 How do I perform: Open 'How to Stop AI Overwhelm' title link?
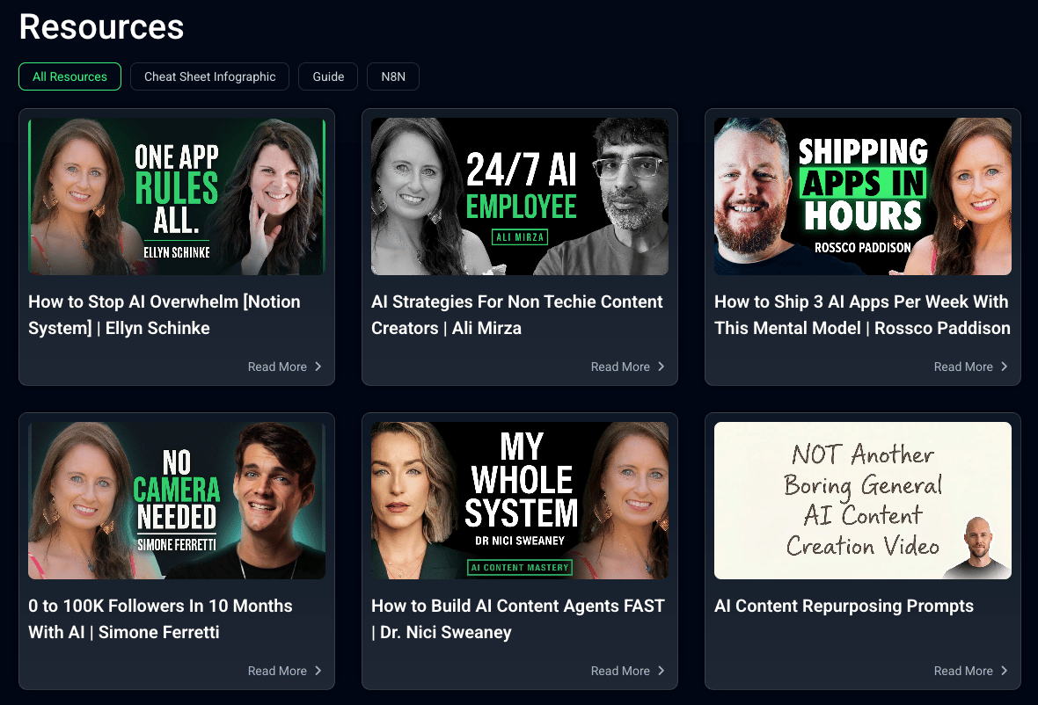(x=164, y=315)
